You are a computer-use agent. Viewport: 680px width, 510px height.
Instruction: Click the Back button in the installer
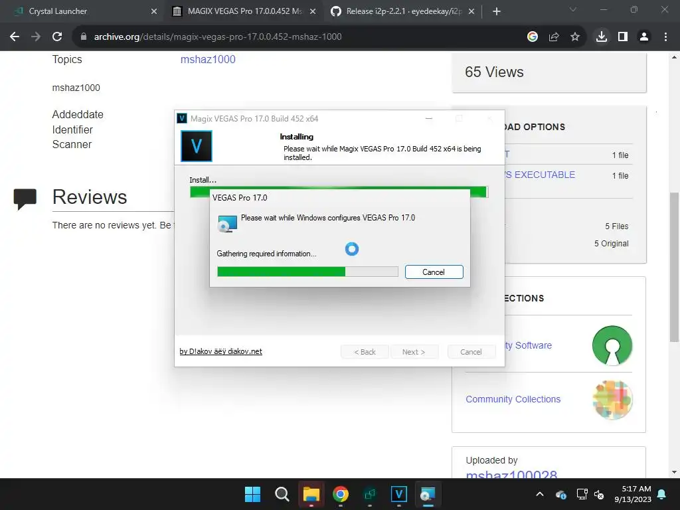coord(365,352)
